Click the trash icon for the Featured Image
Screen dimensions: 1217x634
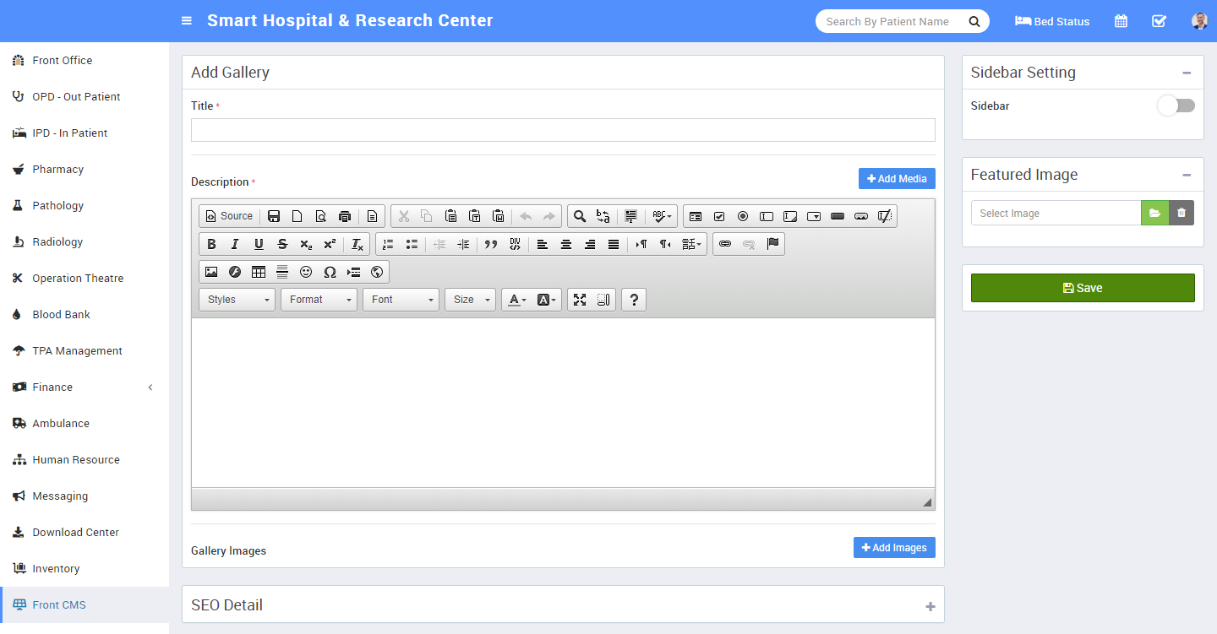tap(1182, 213)
